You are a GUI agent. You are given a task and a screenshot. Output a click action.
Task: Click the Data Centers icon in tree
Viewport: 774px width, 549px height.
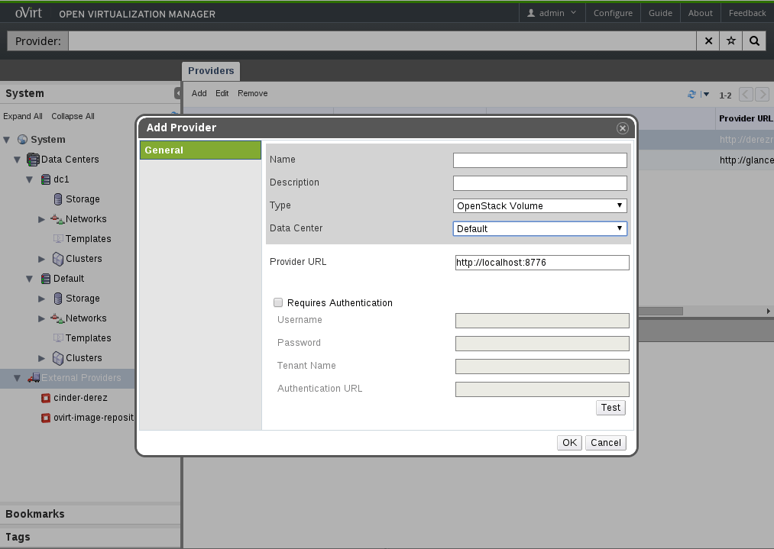[x=33, y=160]
